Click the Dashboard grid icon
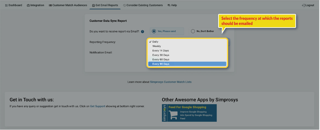This screenshot has height=130, width=320. [x=6, y=5]
